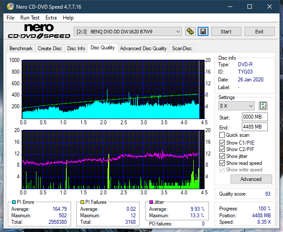Select the Disc Quality tab
The height and width of the screenshot is (232, 283).
[103, 48]
